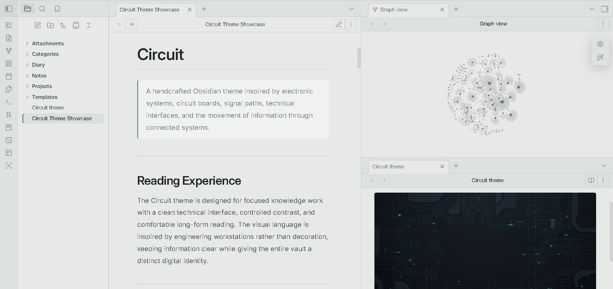Close the Circuit Theme Showcase tab
The height and width of the screenshot is (289, 613).
(x=190, y=10)
